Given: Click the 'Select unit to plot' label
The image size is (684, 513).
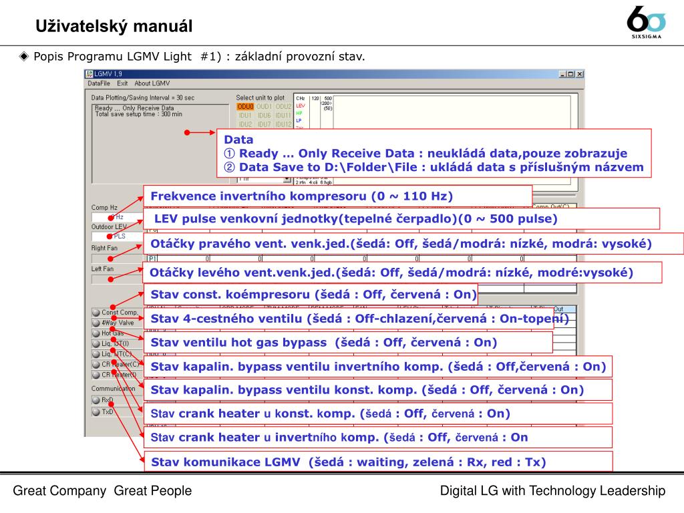Looking at the screenshot, I should point(260,98).
